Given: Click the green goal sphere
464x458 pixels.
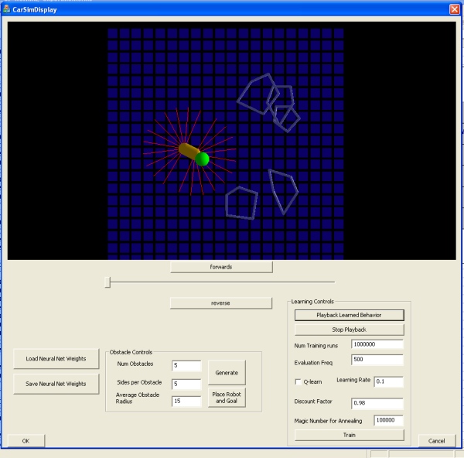Looking at the screenshot, I should point(203,159).
